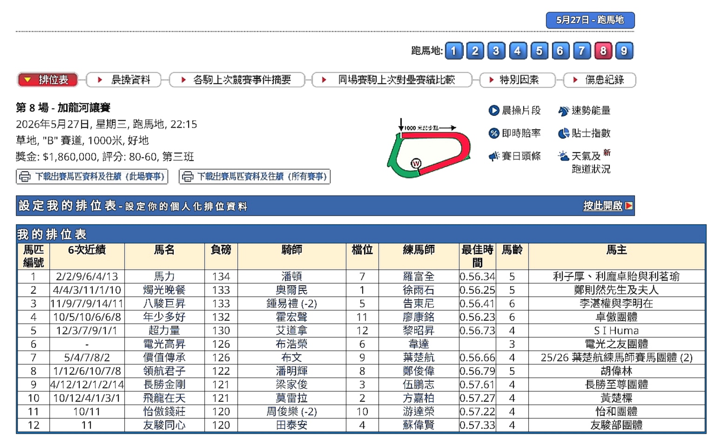Select race number 1 button

[x=454, y=51]
